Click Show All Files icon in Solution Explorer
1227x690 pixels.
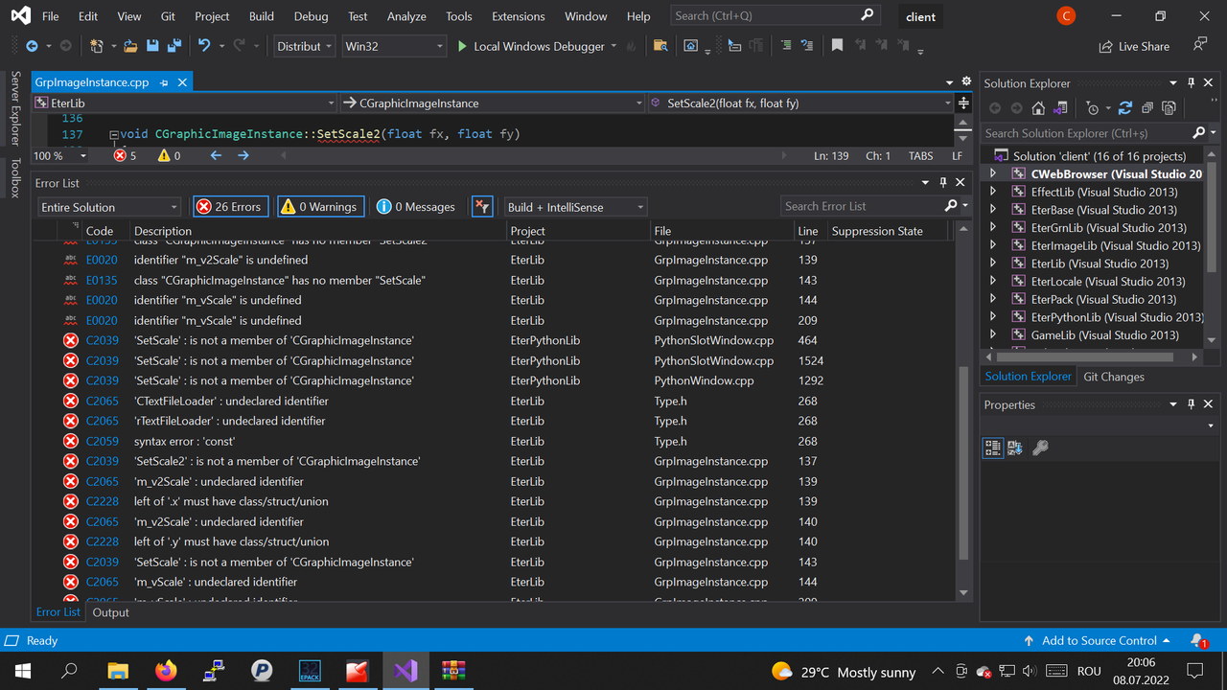(1169, 108)
